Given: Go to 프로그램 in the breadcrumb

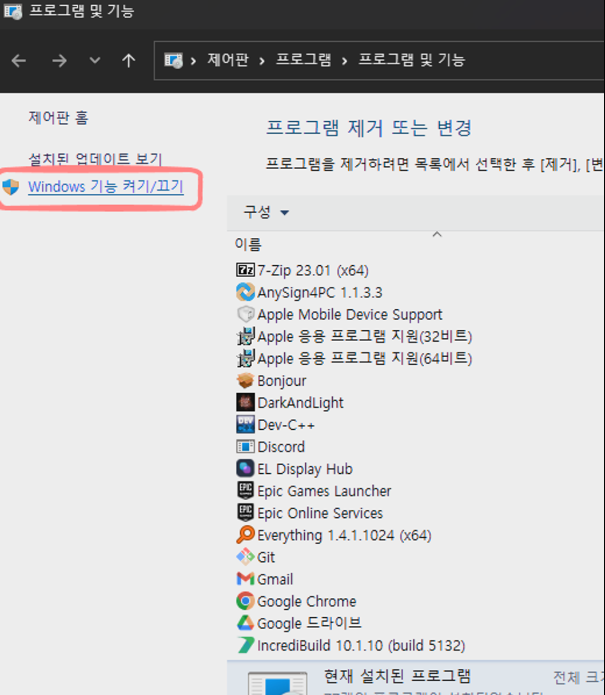Looking at the screenshot, I should [303, 59].
